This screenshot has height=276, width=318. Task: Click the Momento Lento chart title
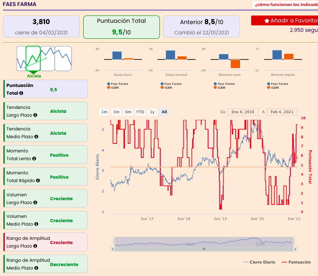coord(230,75)
